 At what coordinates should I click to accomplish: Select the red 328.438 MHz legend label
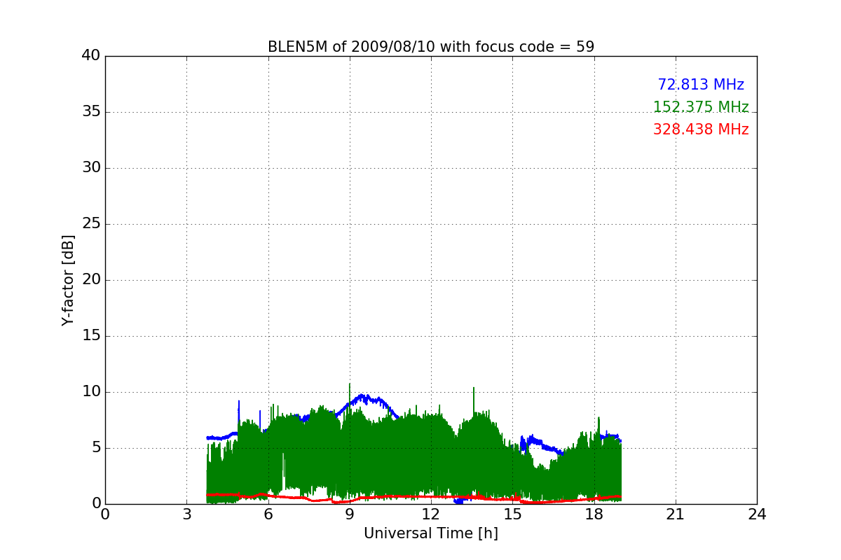tap(701, 129)
